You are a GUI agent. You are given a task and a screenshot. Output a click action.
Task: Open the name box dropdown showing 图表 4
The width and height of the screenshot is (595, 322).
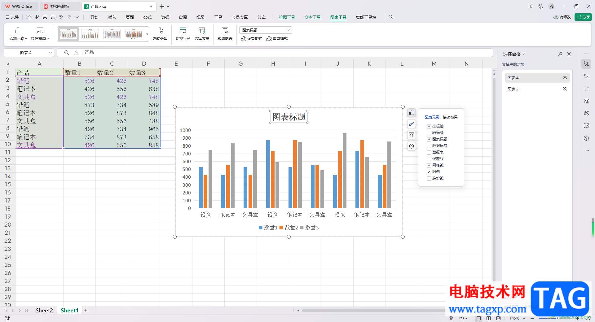pyautogui.click(x=50, y=53)
